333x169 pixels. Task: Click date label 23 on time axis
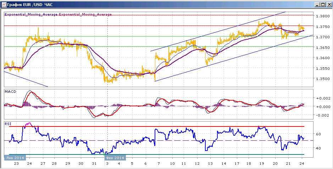(x=17, y=163)
